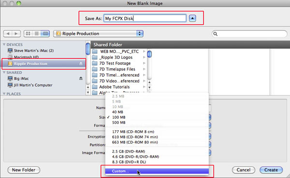This screenshot has width=290, height=178.
Task: Choose Custom... size option
Action: (157, 171)
